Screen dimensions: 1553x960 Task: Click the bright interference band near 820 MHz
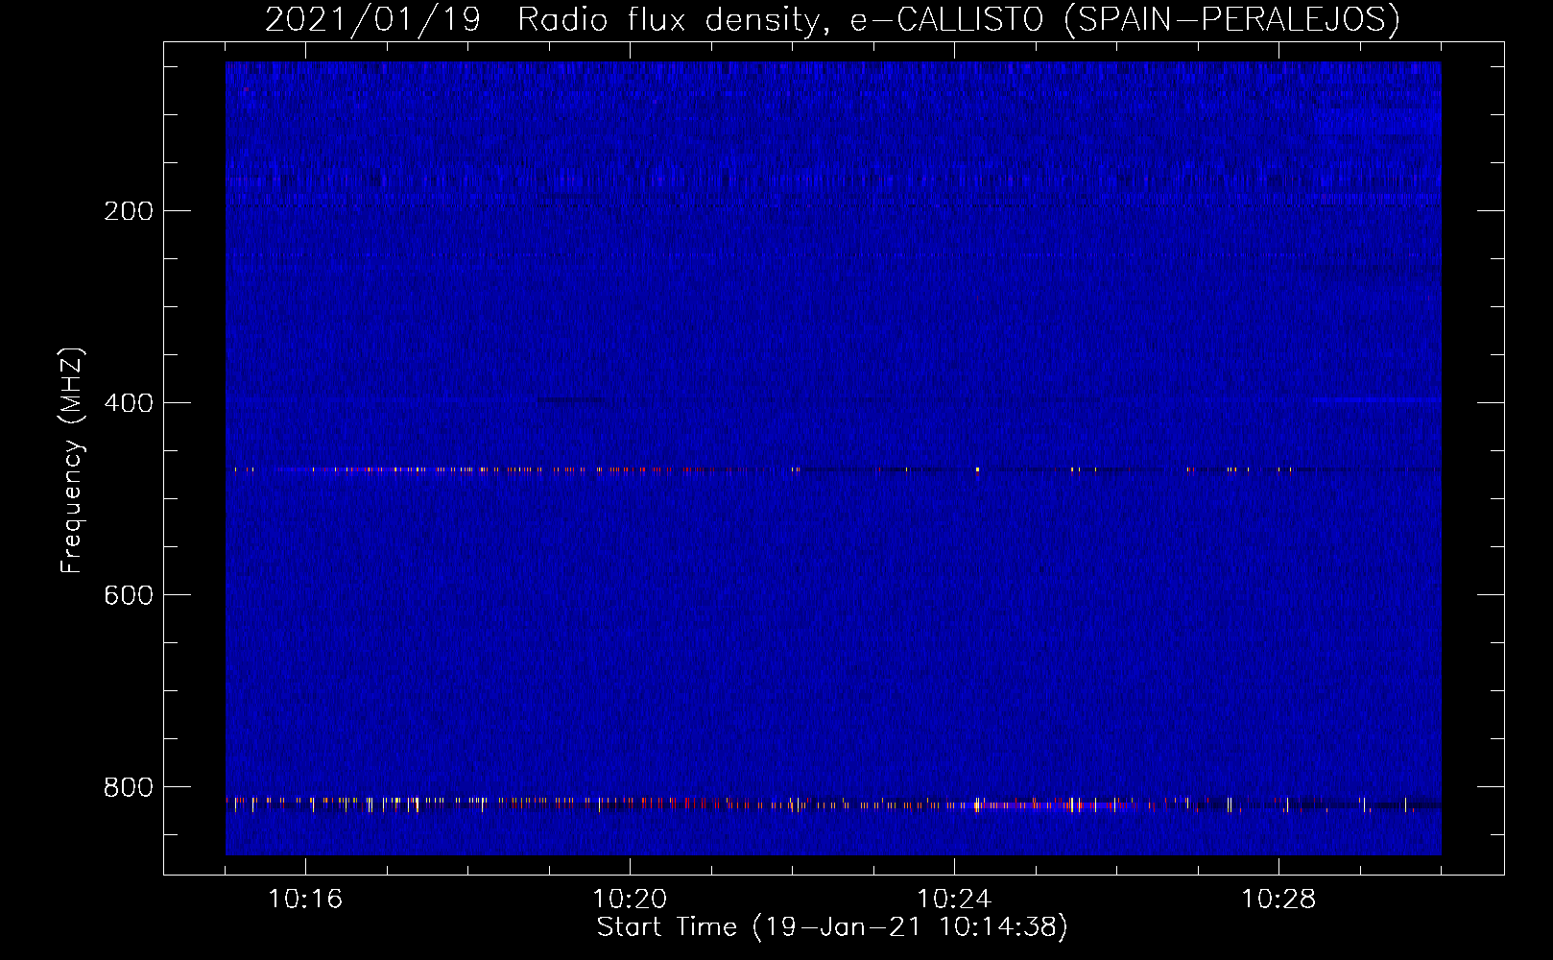coord(833,804)
